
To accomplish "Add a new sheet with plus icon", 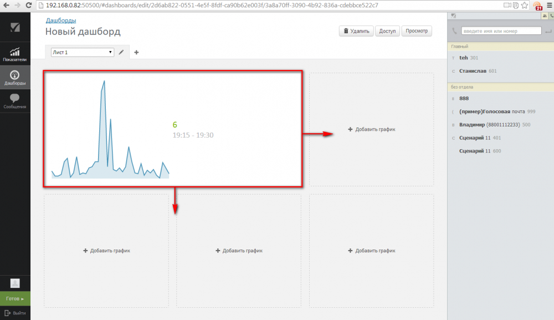I will pos(136,52).
